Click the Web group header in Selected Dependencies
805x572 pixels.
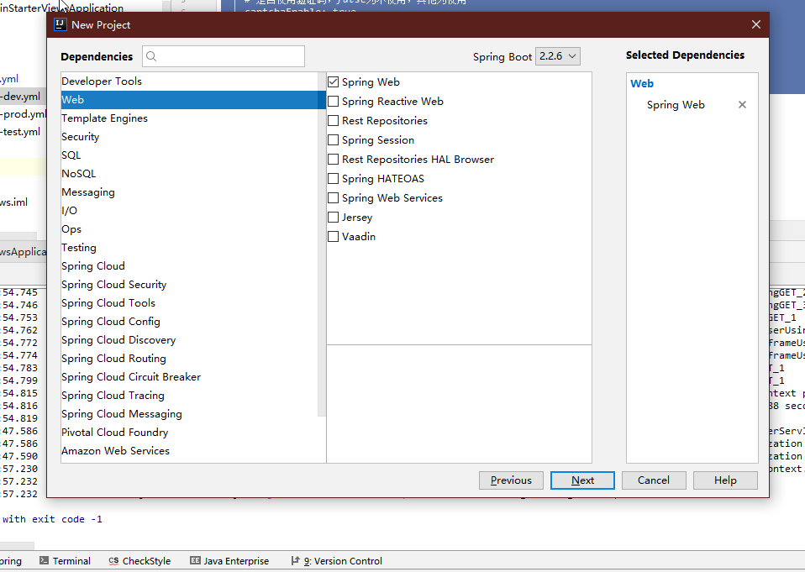click(x=642, y=84)
